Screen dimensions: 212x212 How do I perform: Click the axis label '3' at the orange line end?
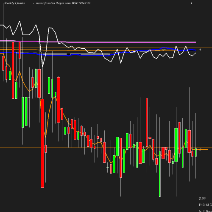click(200, 149)
